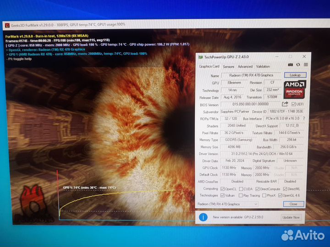Click the Driver Version field value
The image size is (330, 247).
[262, 154]
